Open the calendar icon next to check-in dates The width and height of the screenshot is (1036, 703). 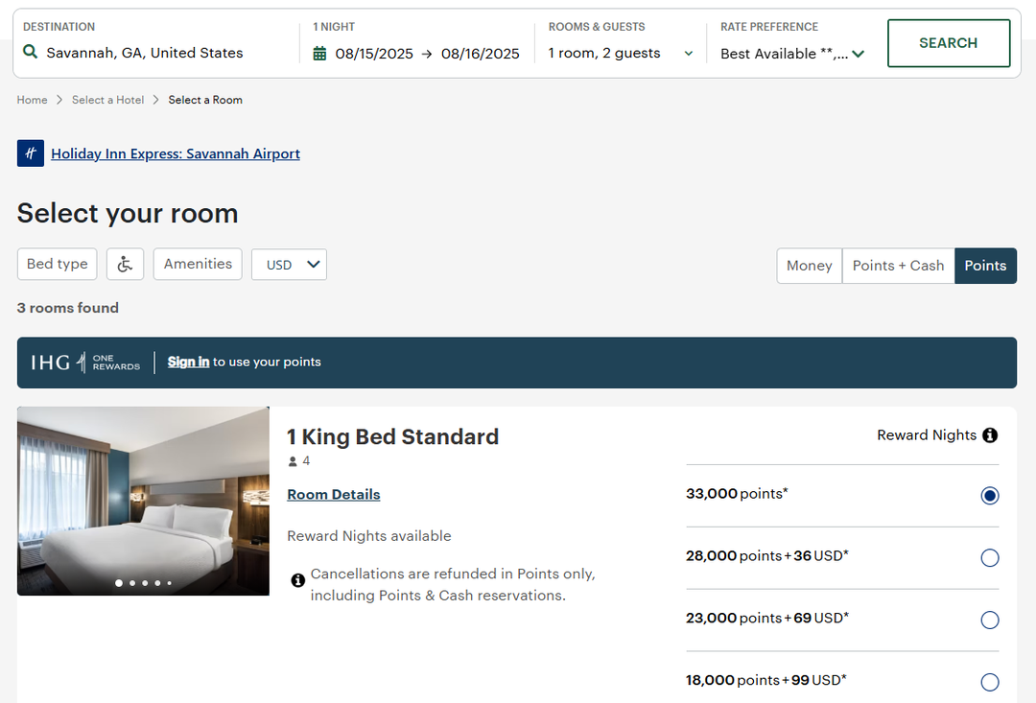319,54
